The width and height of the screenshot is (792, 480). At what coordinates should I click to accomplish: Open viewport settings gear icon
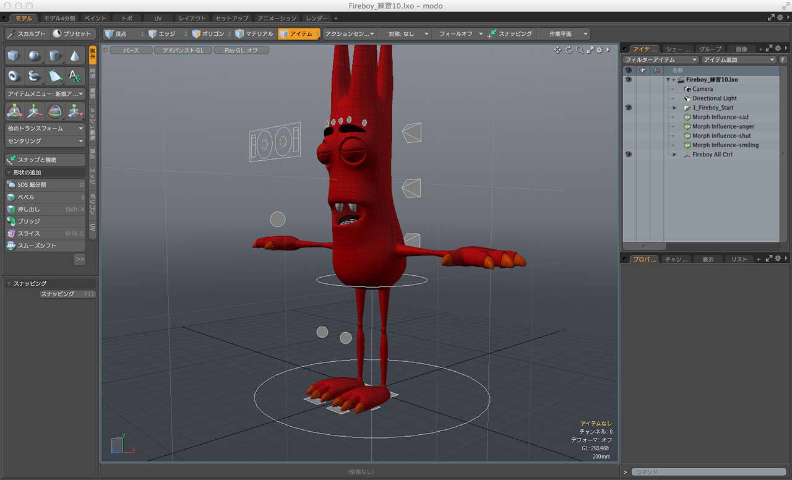599,50
